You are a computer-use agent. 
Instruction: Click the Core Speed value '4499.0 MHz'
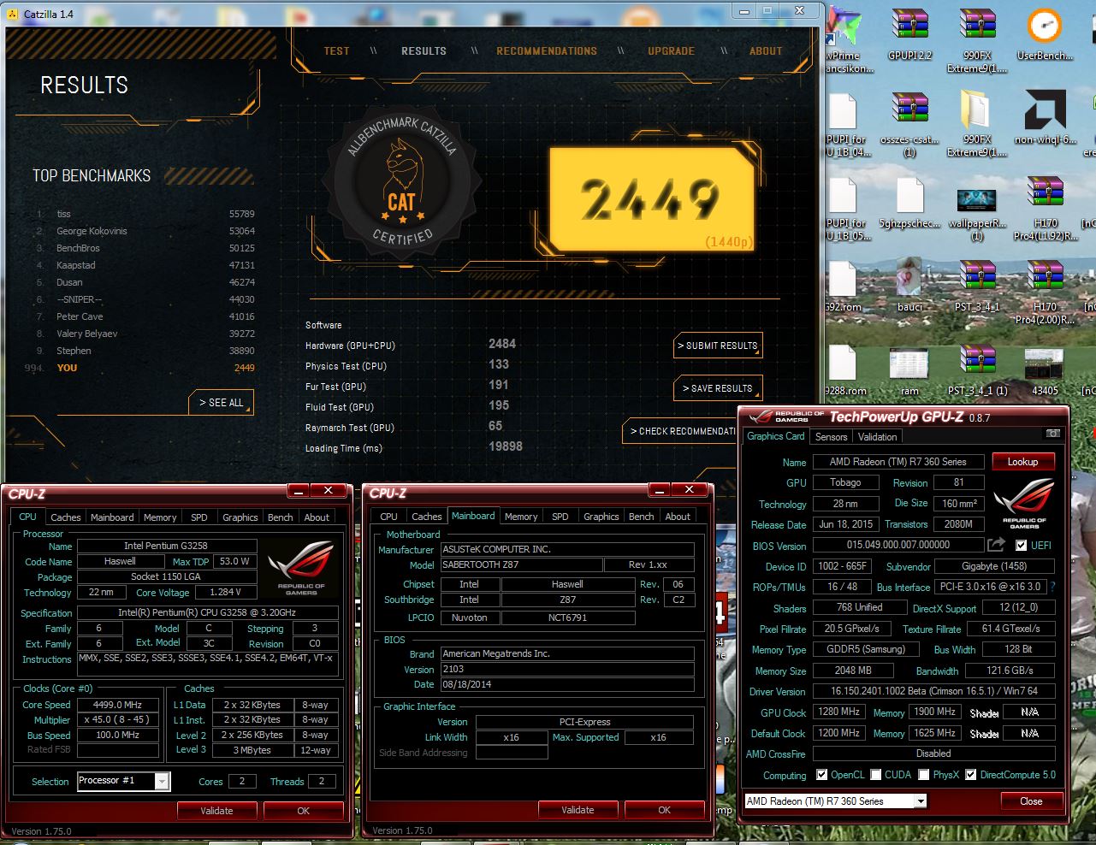click(117, 705)
